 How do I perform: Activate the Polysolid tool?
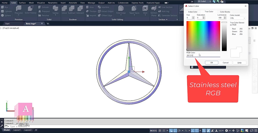click(19, 10)
